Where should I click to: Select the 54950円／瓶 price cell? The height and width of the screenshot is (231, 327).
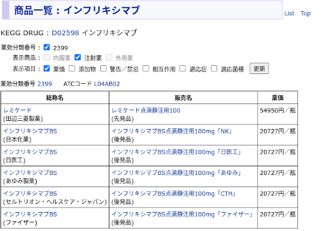[x=277, y=114]
